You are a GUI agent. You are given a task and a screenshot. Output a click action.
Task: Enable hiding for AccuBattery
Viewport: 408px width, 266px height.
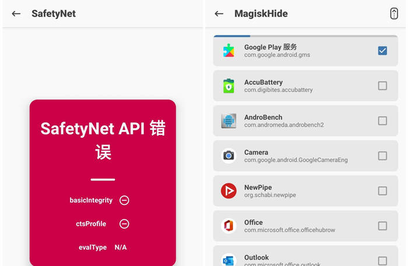382,86
